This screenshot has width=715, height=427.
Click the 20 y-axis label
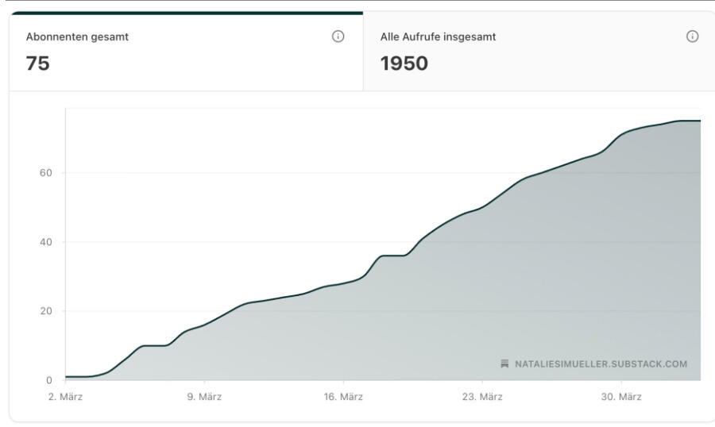coord(45,311)
